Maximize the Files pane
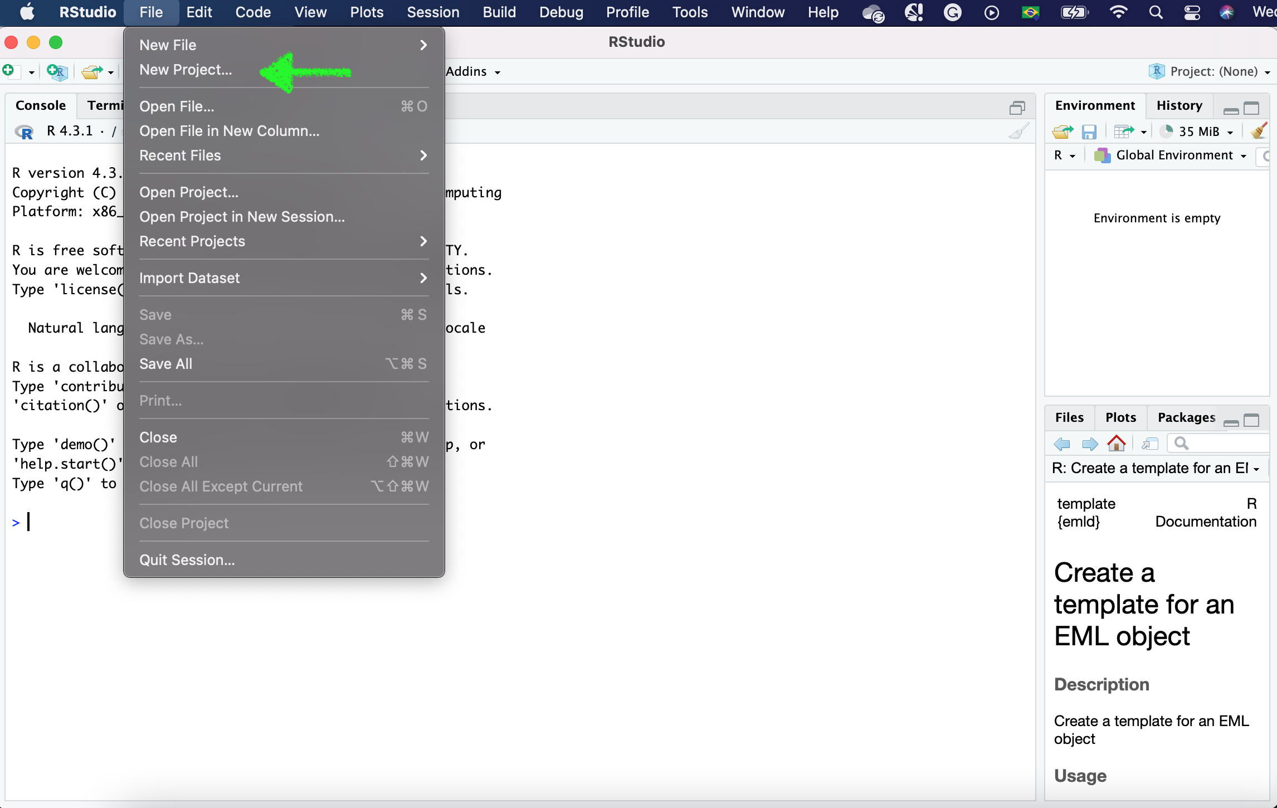 click(1251, 420)
